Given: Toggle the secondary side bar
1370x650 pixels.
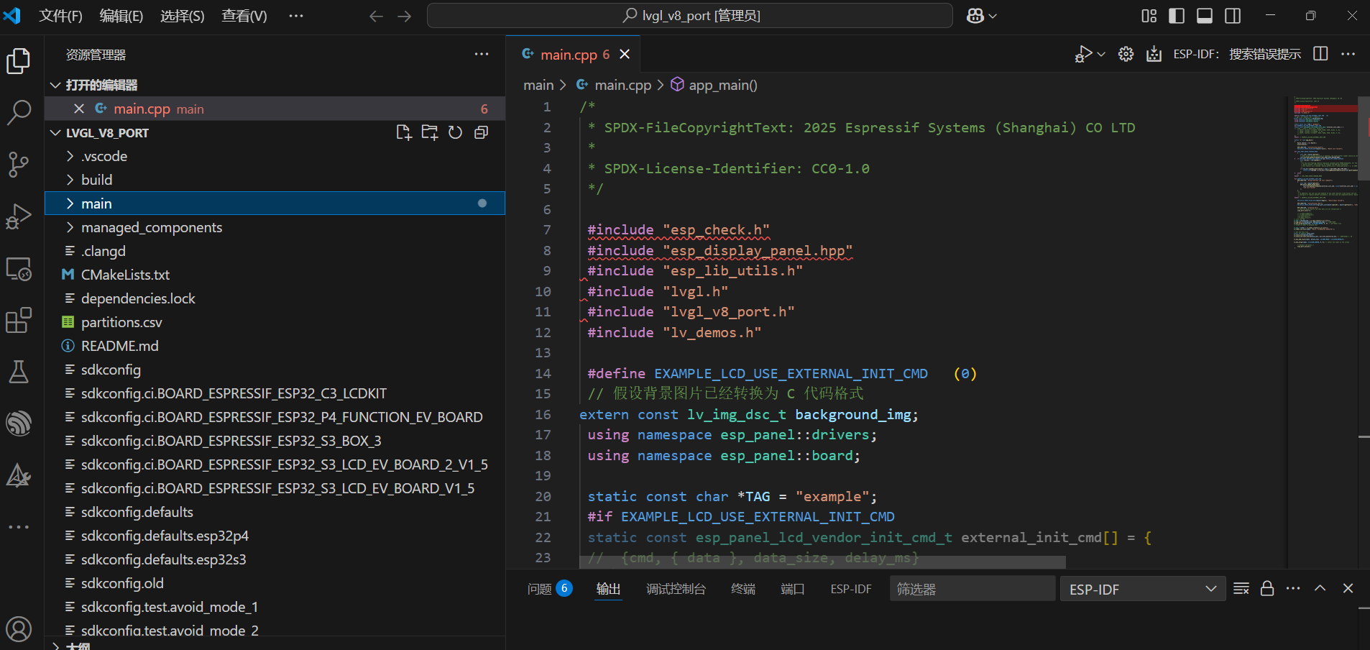Looking at the screenshot, I should pos(1233,16).
